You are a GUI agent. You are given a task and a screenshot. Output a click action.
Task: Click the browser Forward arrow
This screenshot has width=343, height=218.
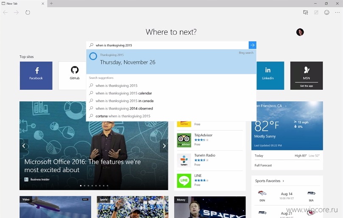click(17, 12)
